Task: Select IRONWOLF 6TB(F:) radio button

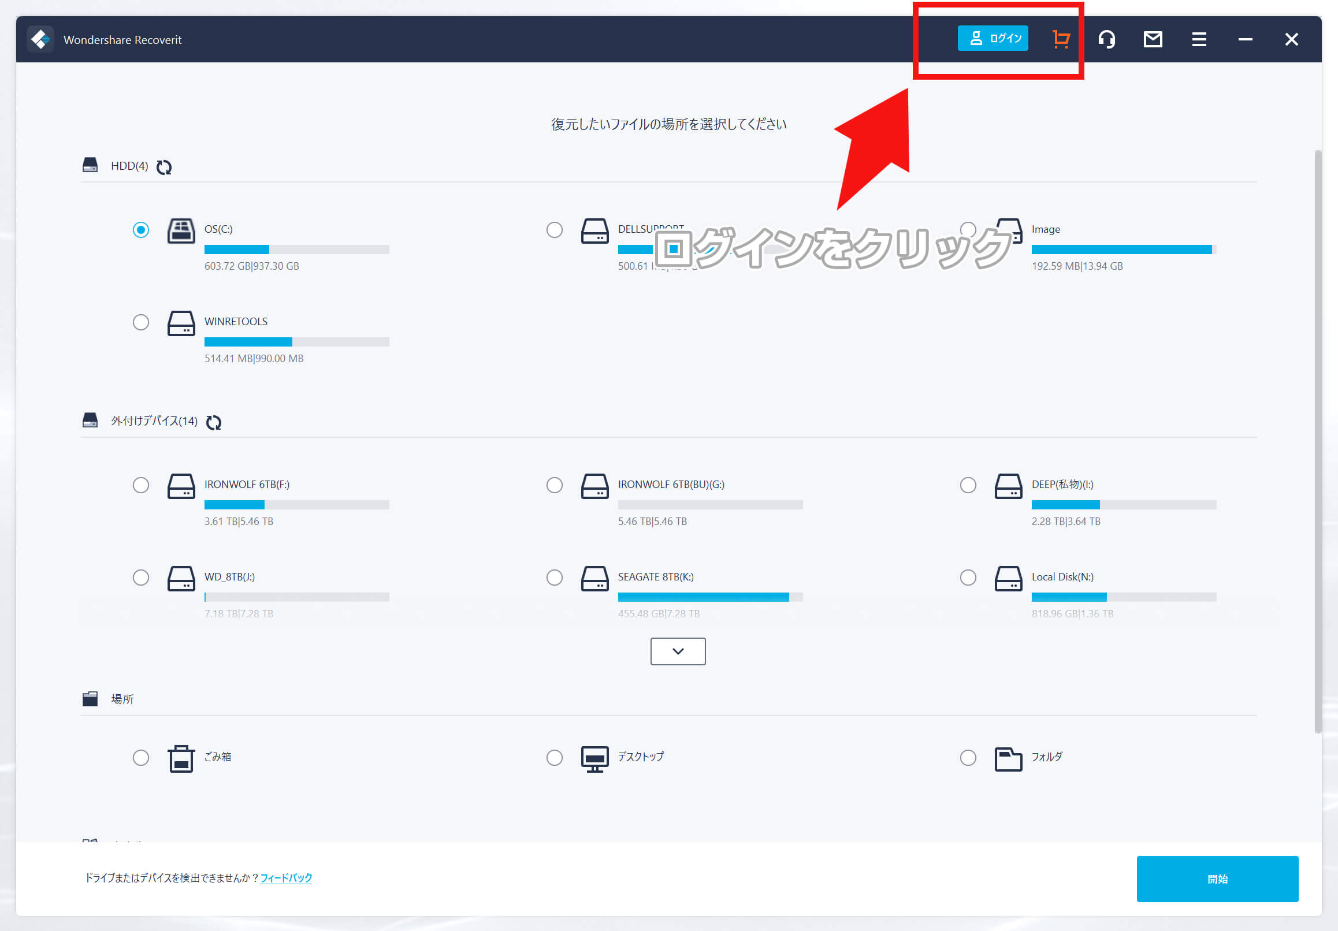Action: coord(140,485)
